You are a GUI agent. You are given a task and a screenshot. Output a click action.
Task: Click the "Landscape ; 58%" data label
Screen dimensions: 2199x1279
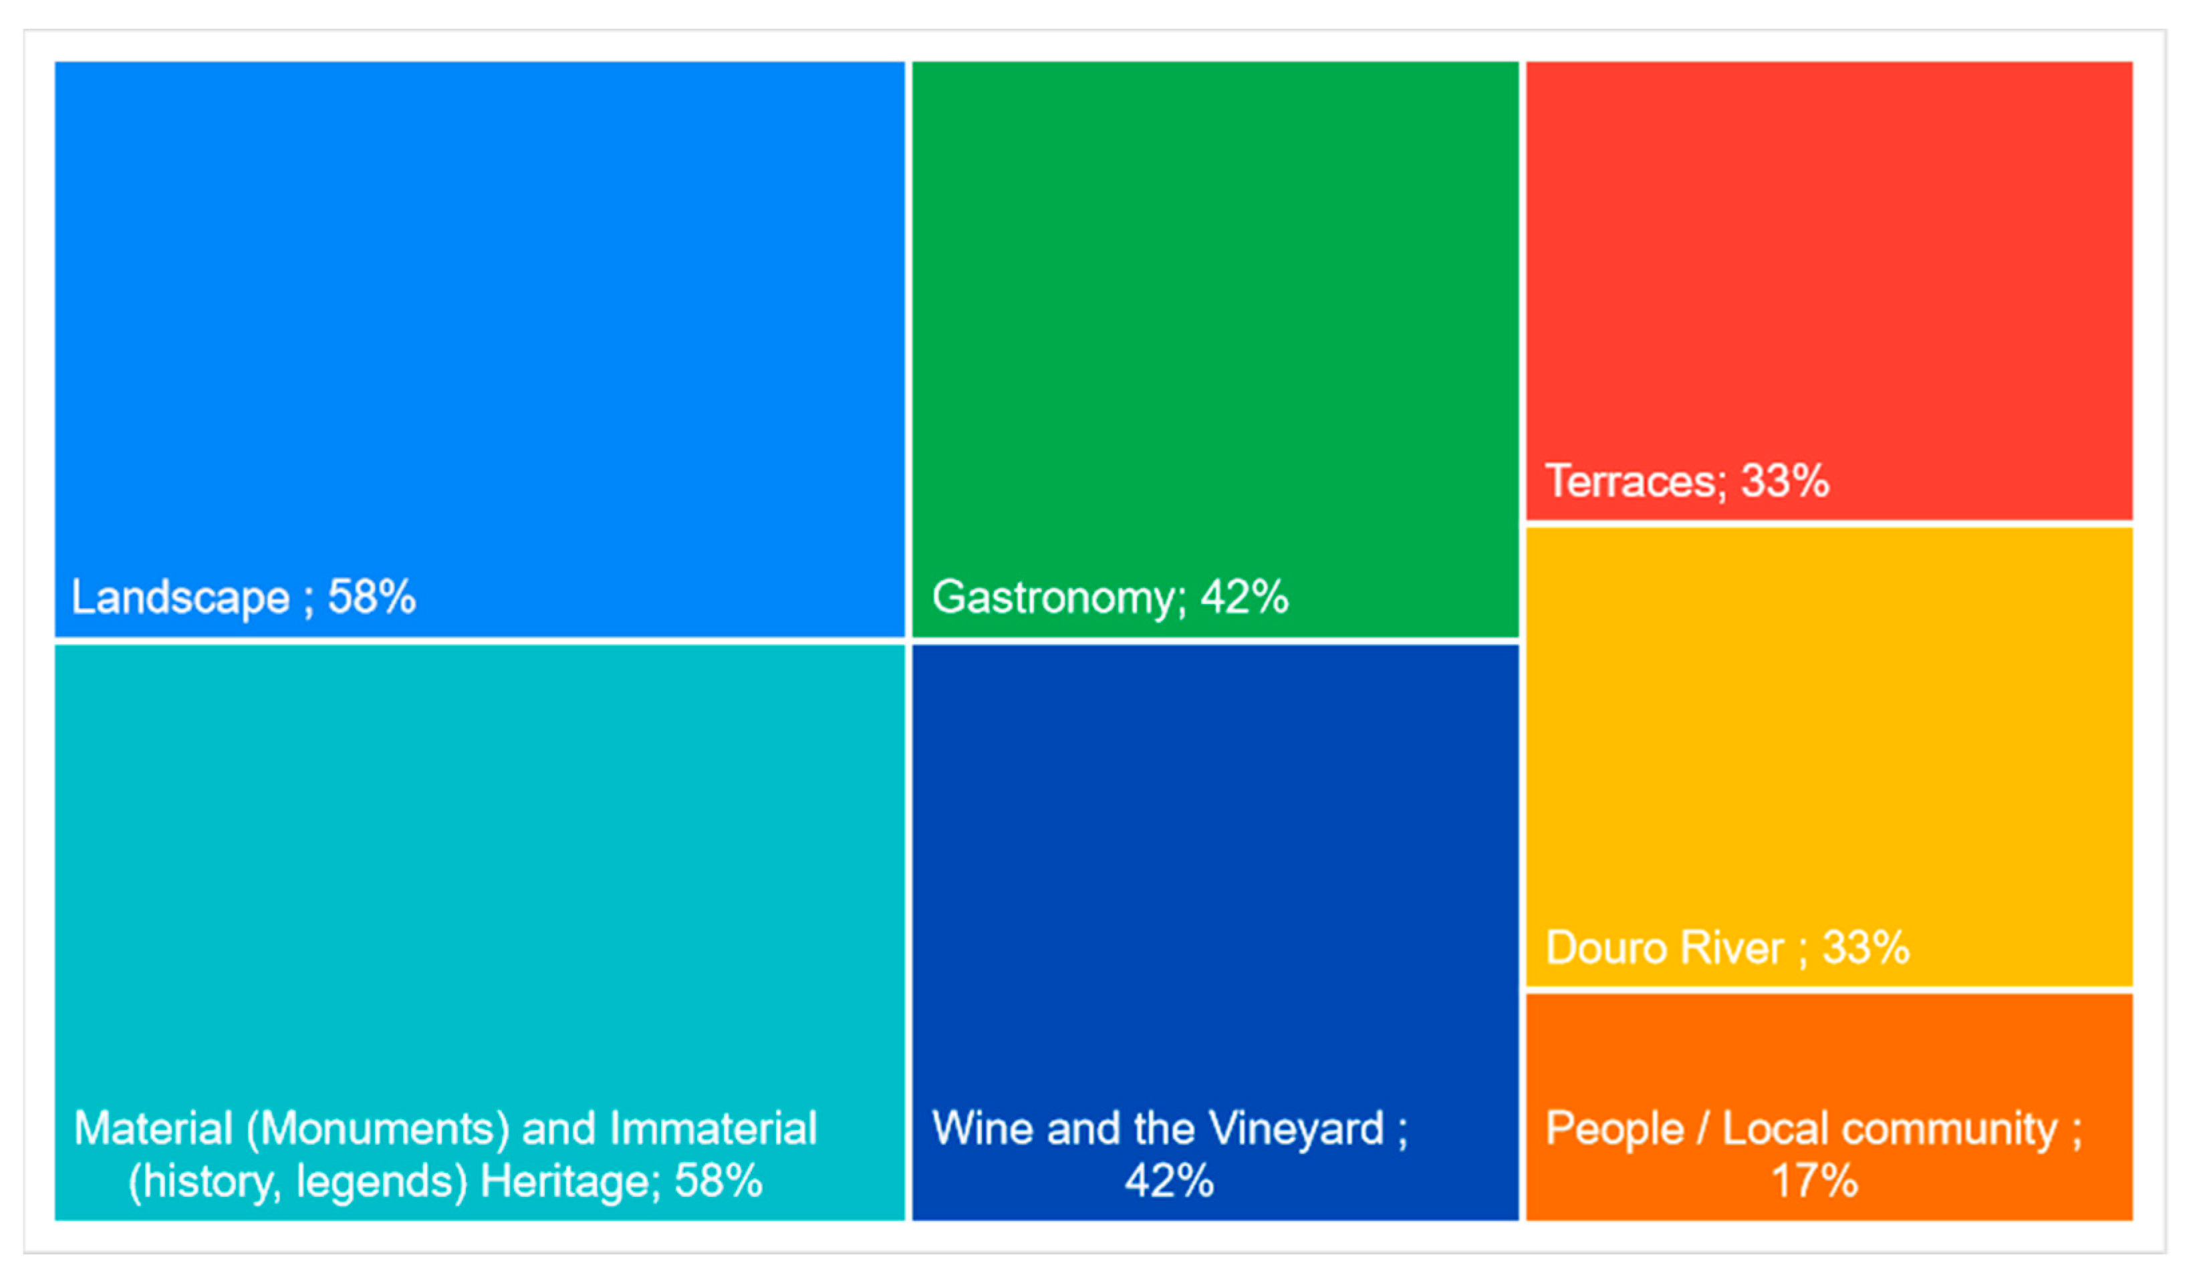tap(243, 597)
